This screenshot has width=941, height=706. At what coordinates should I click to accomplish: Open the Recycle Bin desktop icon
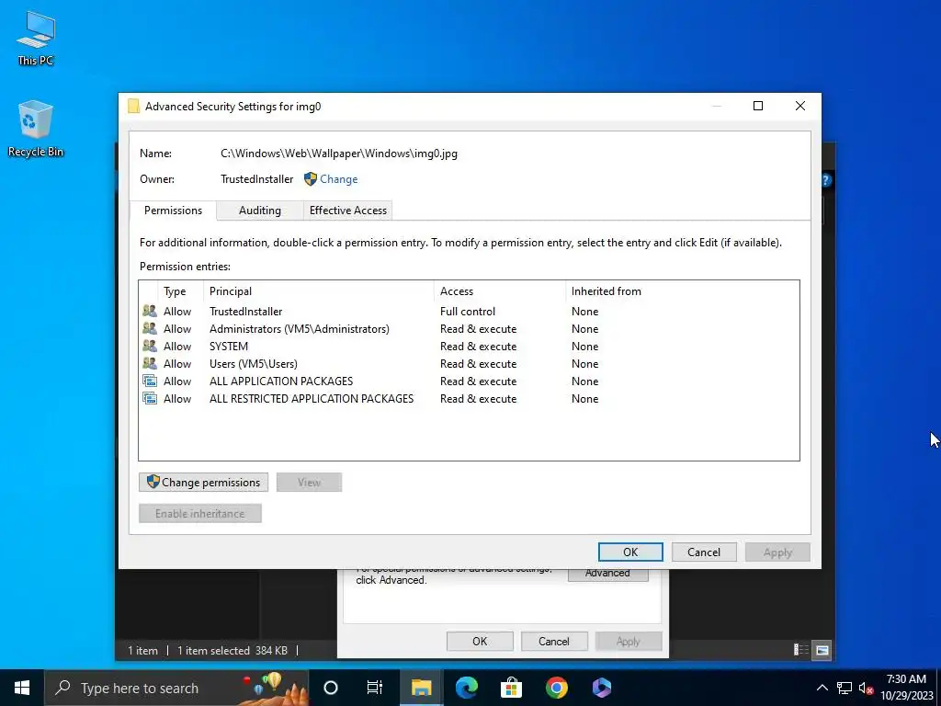(36, 129)
